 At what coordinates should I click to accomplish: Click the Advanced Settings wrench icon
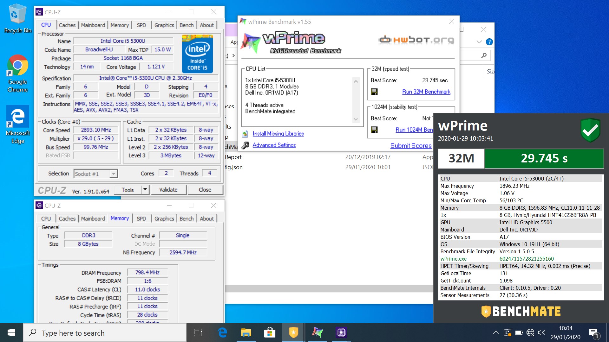(245, 145)
